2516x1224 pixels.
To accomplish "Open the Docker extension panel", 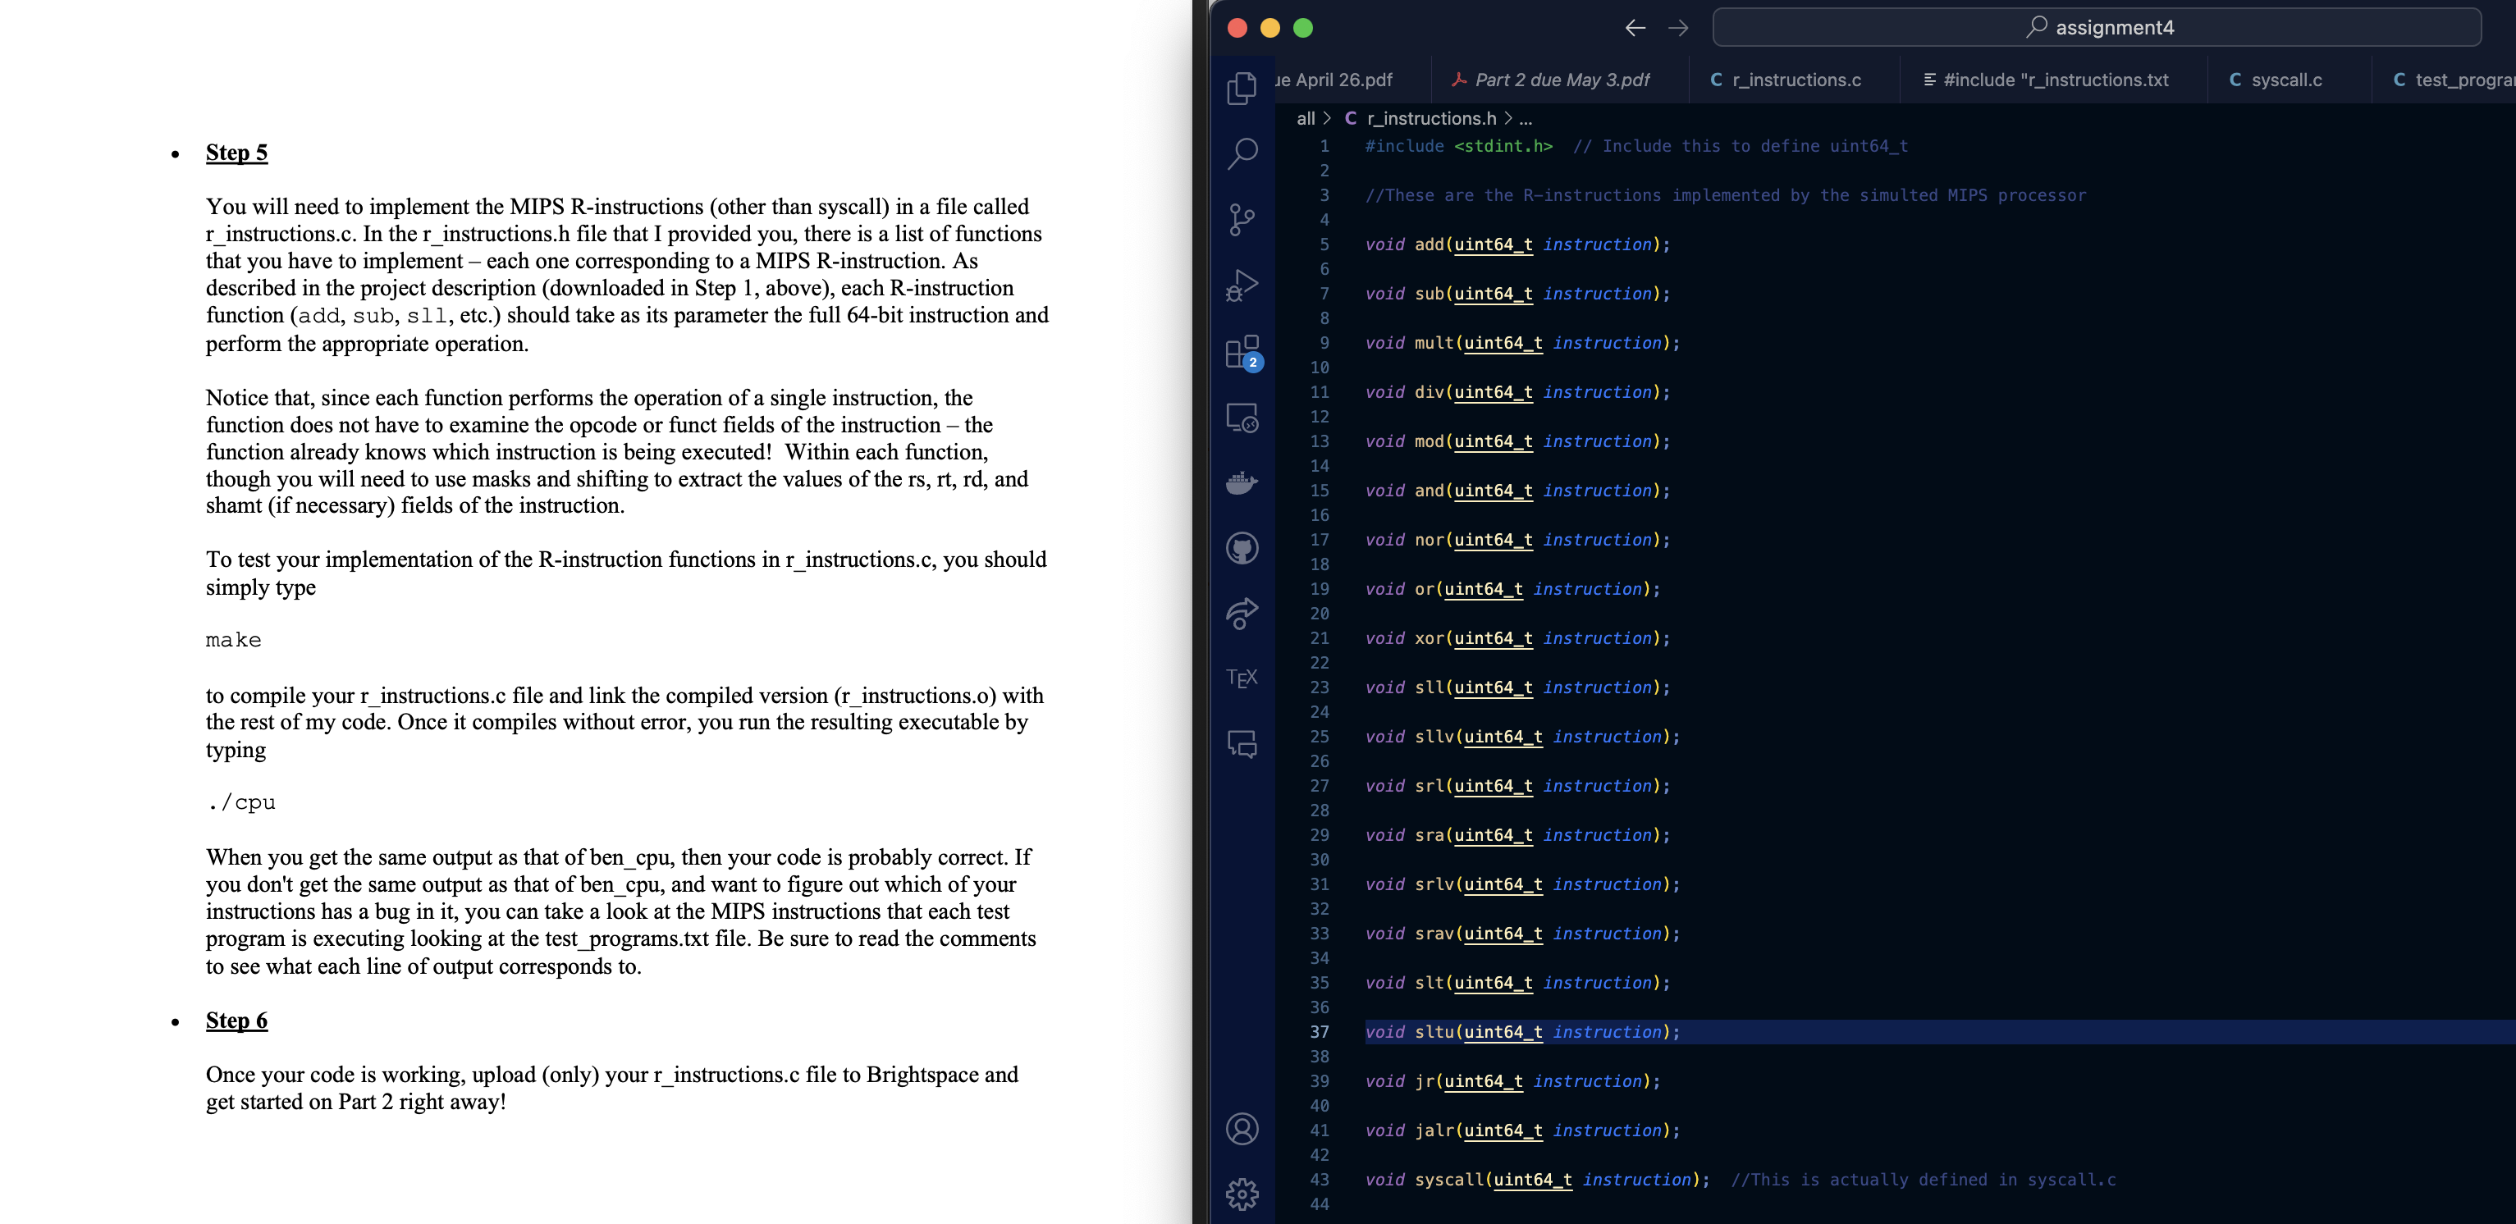I will [x=1242, y=482].
